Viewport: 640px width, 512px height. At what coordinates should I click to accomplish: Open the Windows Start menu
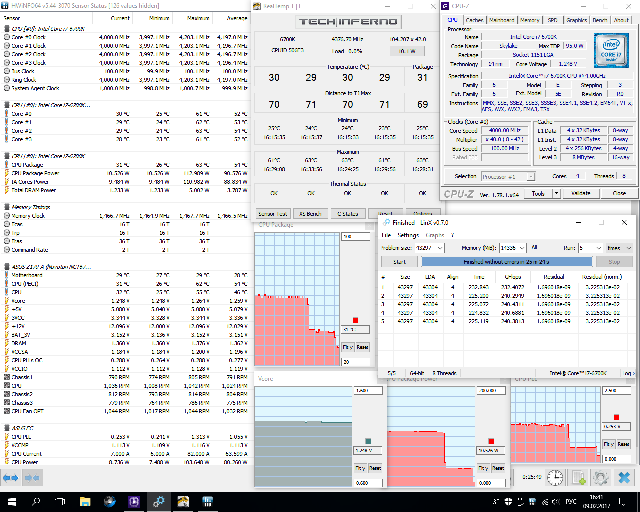pyautogui.click(x=12, y=502)
